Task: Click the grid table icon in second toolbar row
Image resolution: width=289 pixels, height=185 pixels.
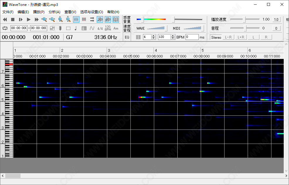Action: pos(84,28)
